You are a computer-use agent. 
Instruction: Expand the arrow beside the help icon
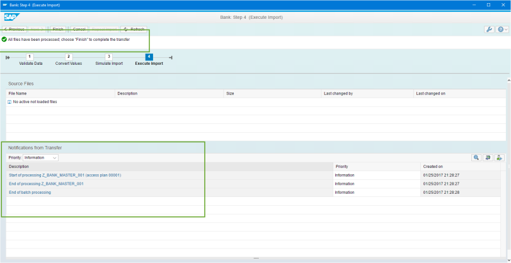point(506,30)
